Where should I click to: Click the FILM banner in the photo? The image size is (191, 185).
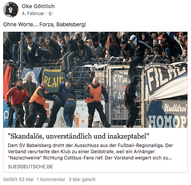coord(167,79)
